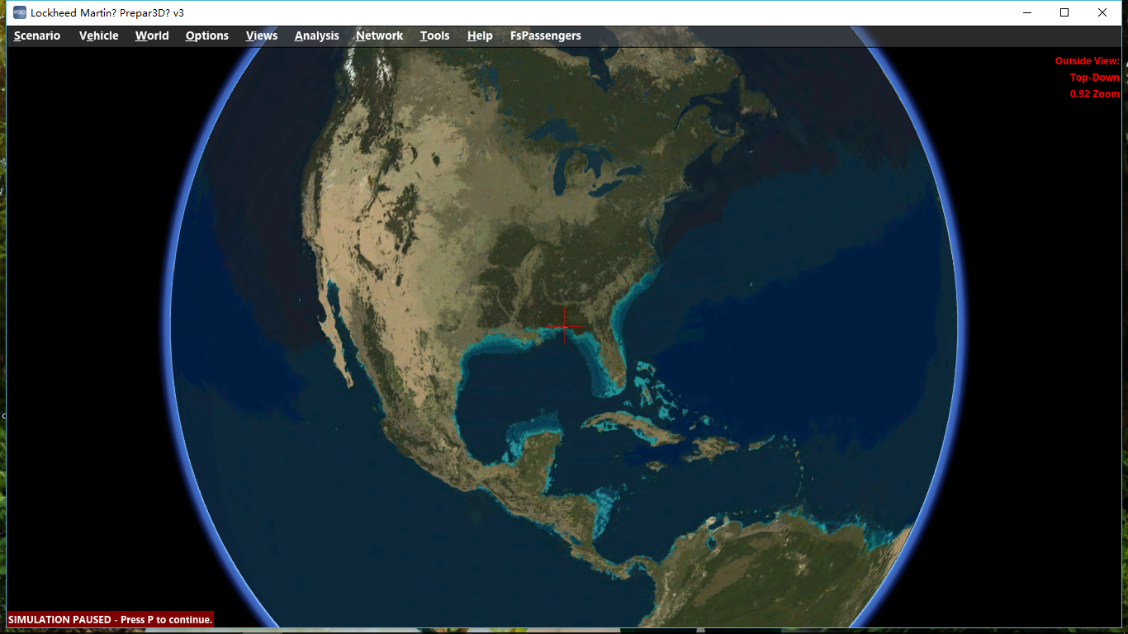Click the Prepar3D app icon in title bar
The width and height of the screenshot is (1128, 634).
pyautogui.click(x=20, y=12)
